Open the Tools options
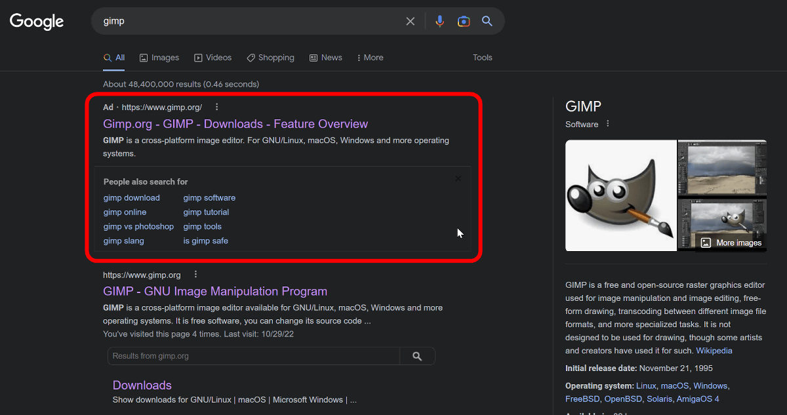Screen dimensions: 787x415 pos(482,58)
